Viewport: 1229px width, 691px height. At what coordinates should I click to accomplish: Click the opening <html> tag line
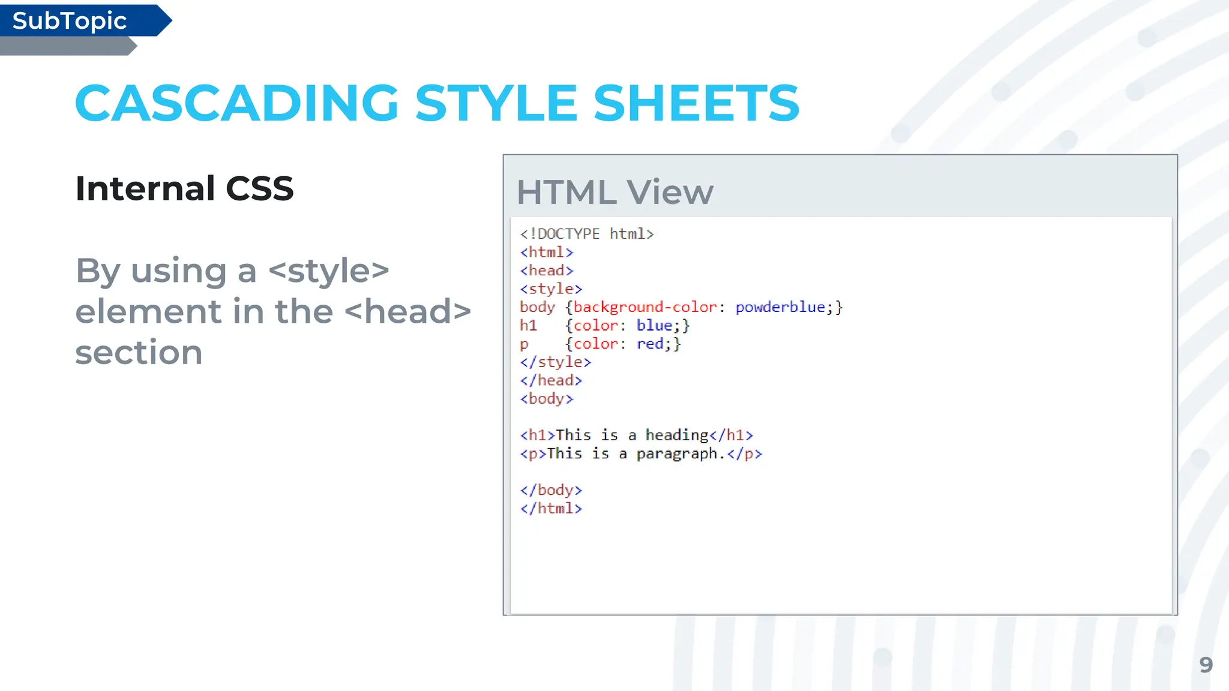click(547, 252)
